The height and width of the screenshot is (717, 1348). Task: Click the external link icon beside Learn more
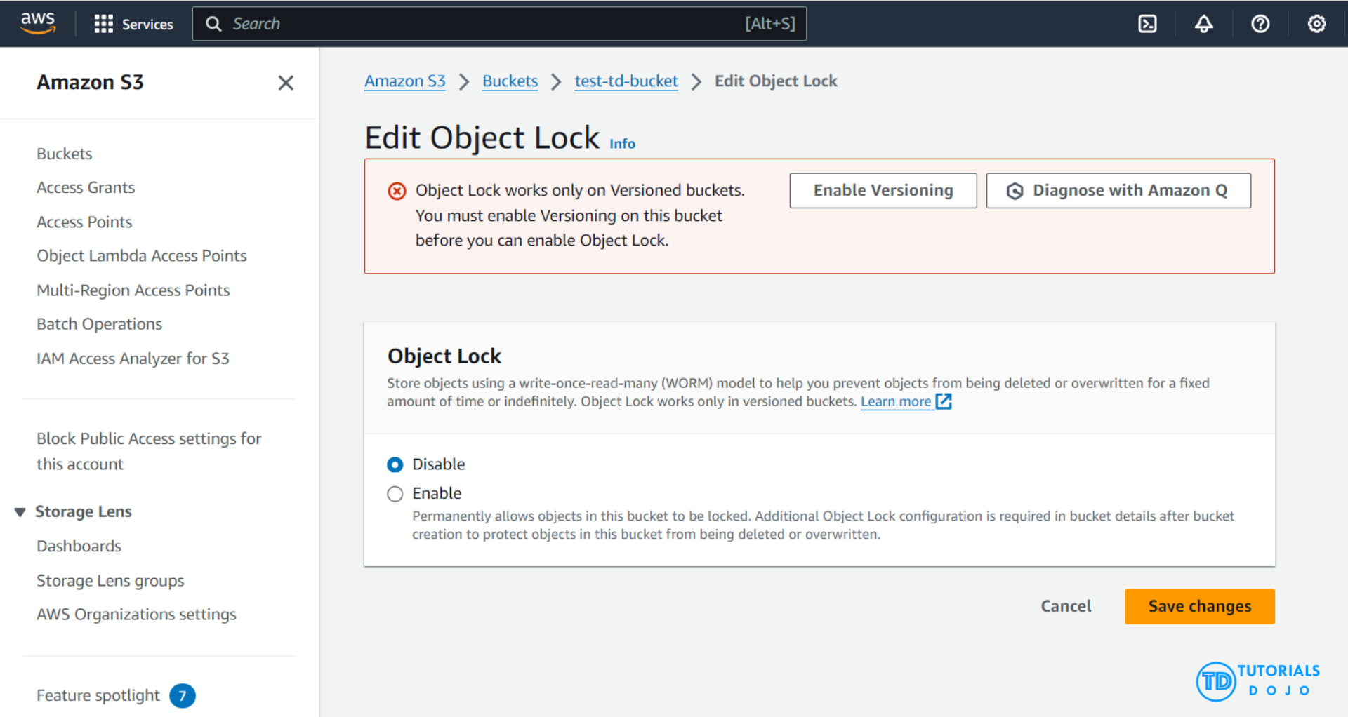tap(944, 401)
